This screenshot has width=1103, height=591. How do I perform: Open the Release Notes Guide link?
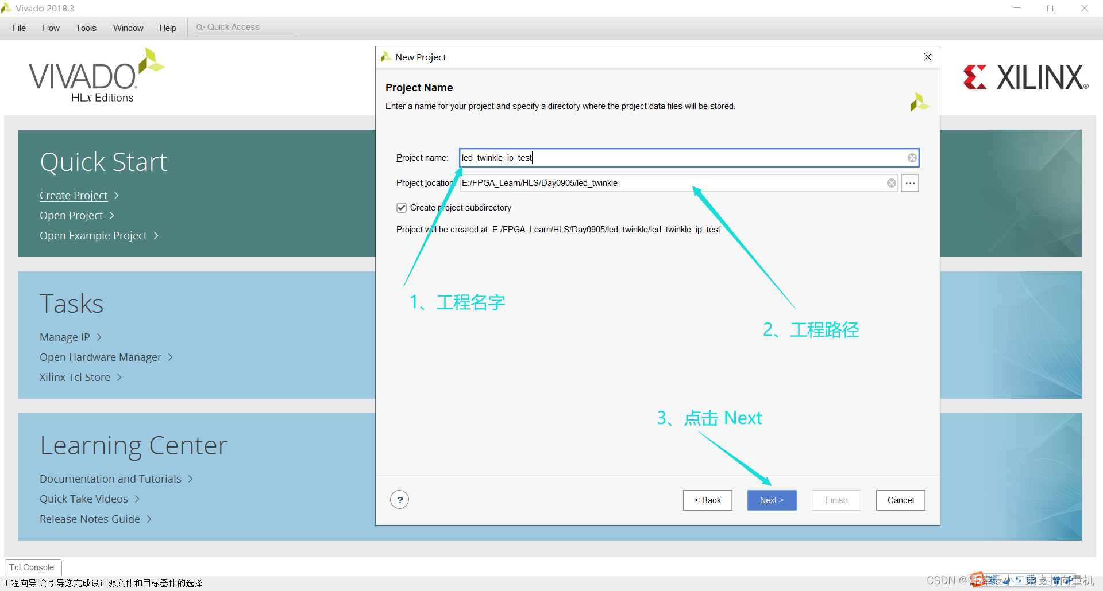coord(90,519)
